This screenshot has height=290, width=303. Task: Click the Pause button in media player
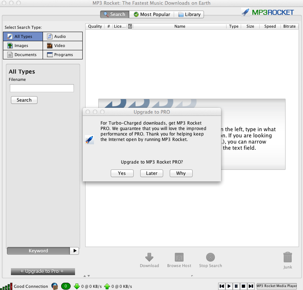point(236,286)
